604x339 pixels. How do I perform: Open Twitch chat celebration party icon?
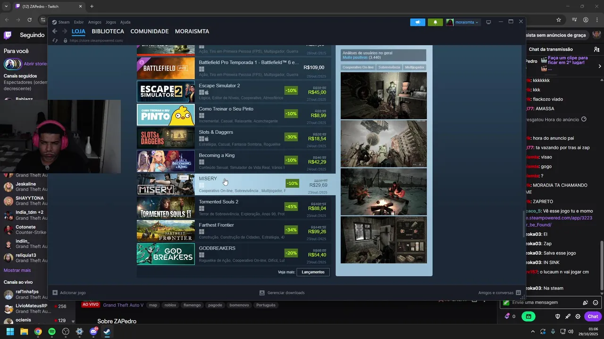[586, 303]
